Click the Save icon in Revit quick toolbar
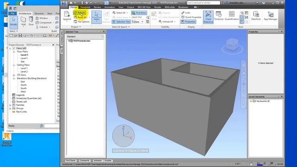 (x=20, y=35)
